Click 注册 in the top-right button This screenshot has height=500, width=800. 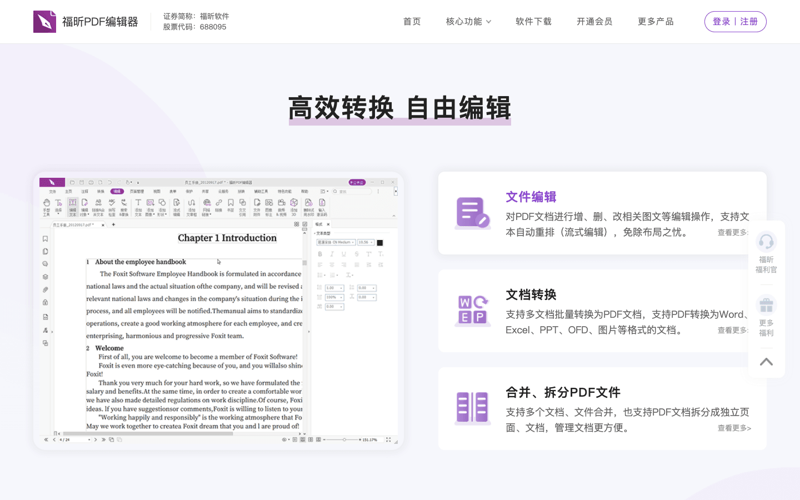749,22
